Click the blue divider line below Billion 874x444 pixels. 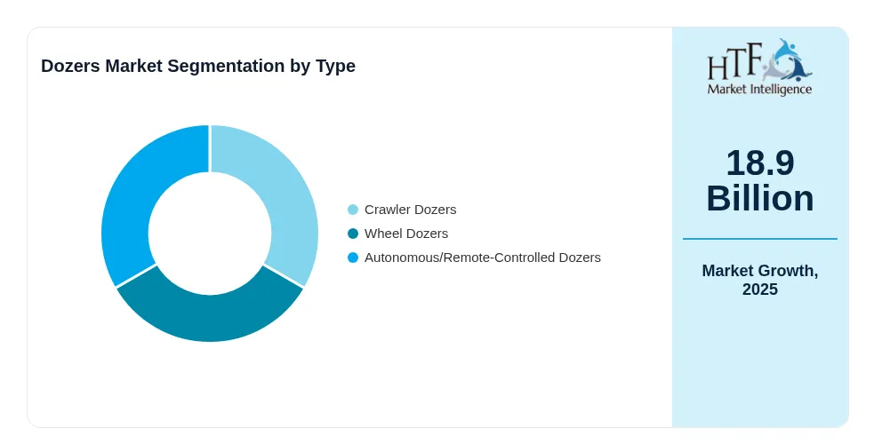[x=759, y=239]
